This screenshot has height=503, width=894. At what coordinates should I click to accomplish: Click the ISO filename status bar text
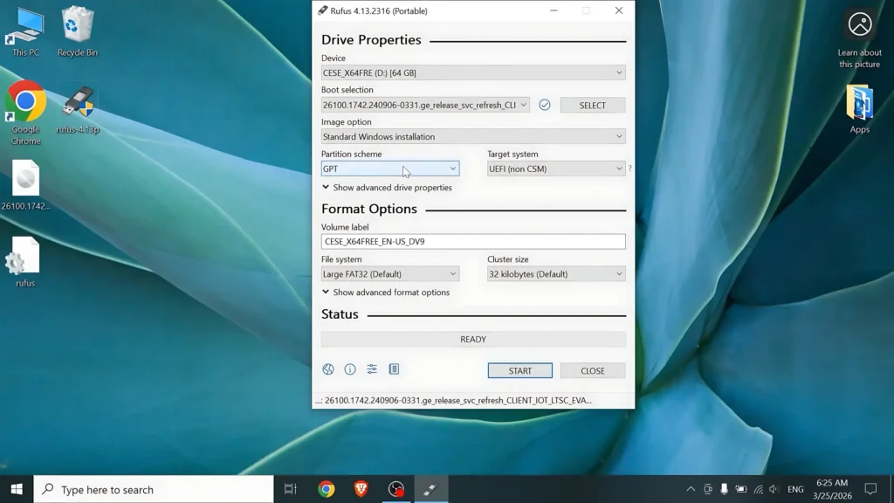pyautogui.click(x=453, y=400)
